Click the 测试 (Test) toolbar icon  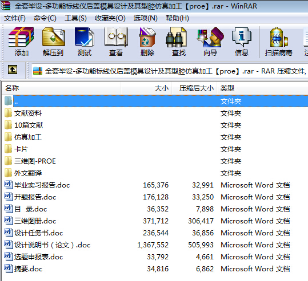pos(85,37)
